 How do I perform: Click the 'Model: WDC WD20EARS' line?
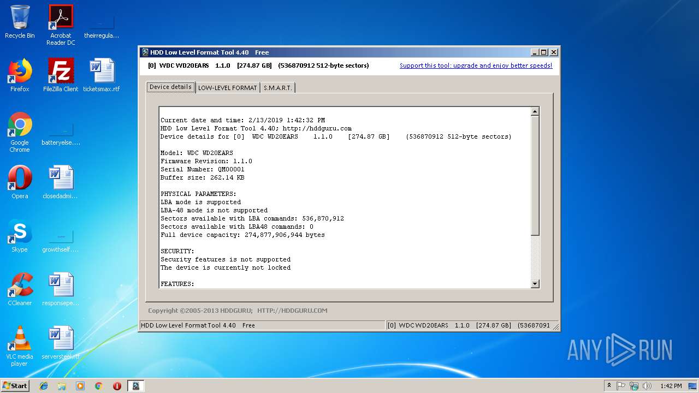[197, 153]
